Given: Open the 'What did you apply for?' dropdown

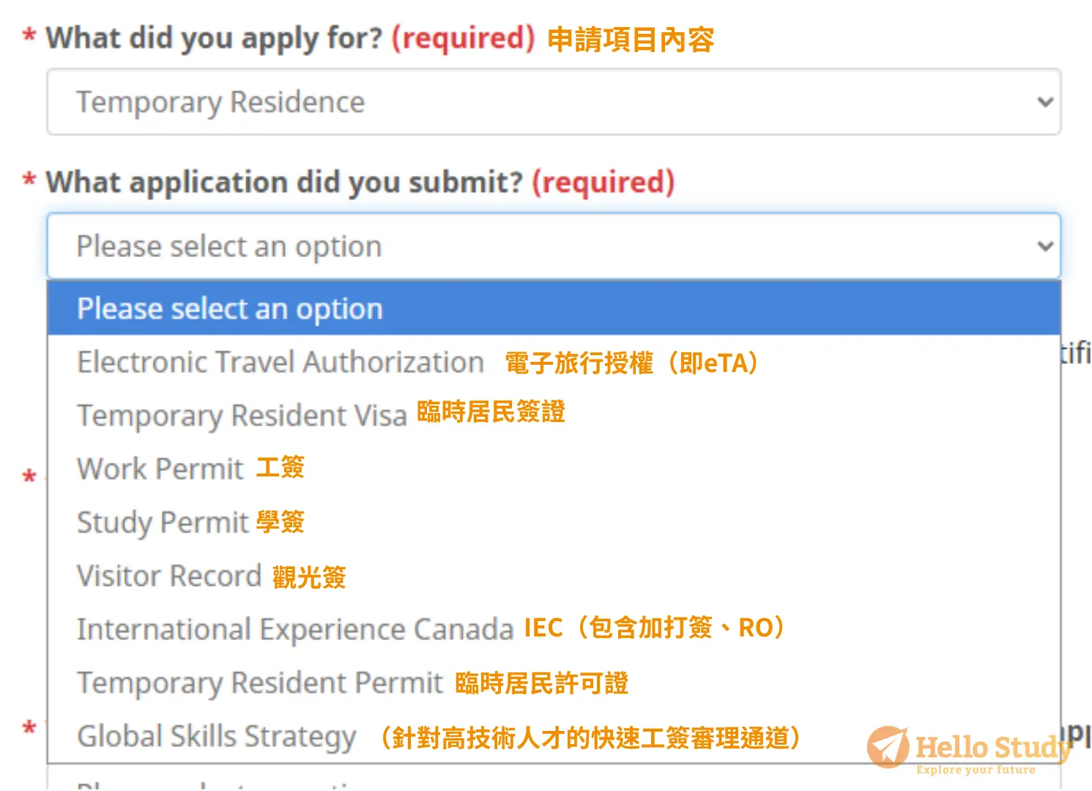Looking at the screenshot, I should [x=554, y=102].
